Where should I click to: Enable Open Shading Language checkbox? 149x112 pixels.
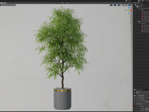(145, 101)
